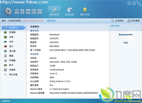The height and width of the screenshot is (103, 142).
Task: Click the camera icon next to 保存截图
Action: [129, 21]
